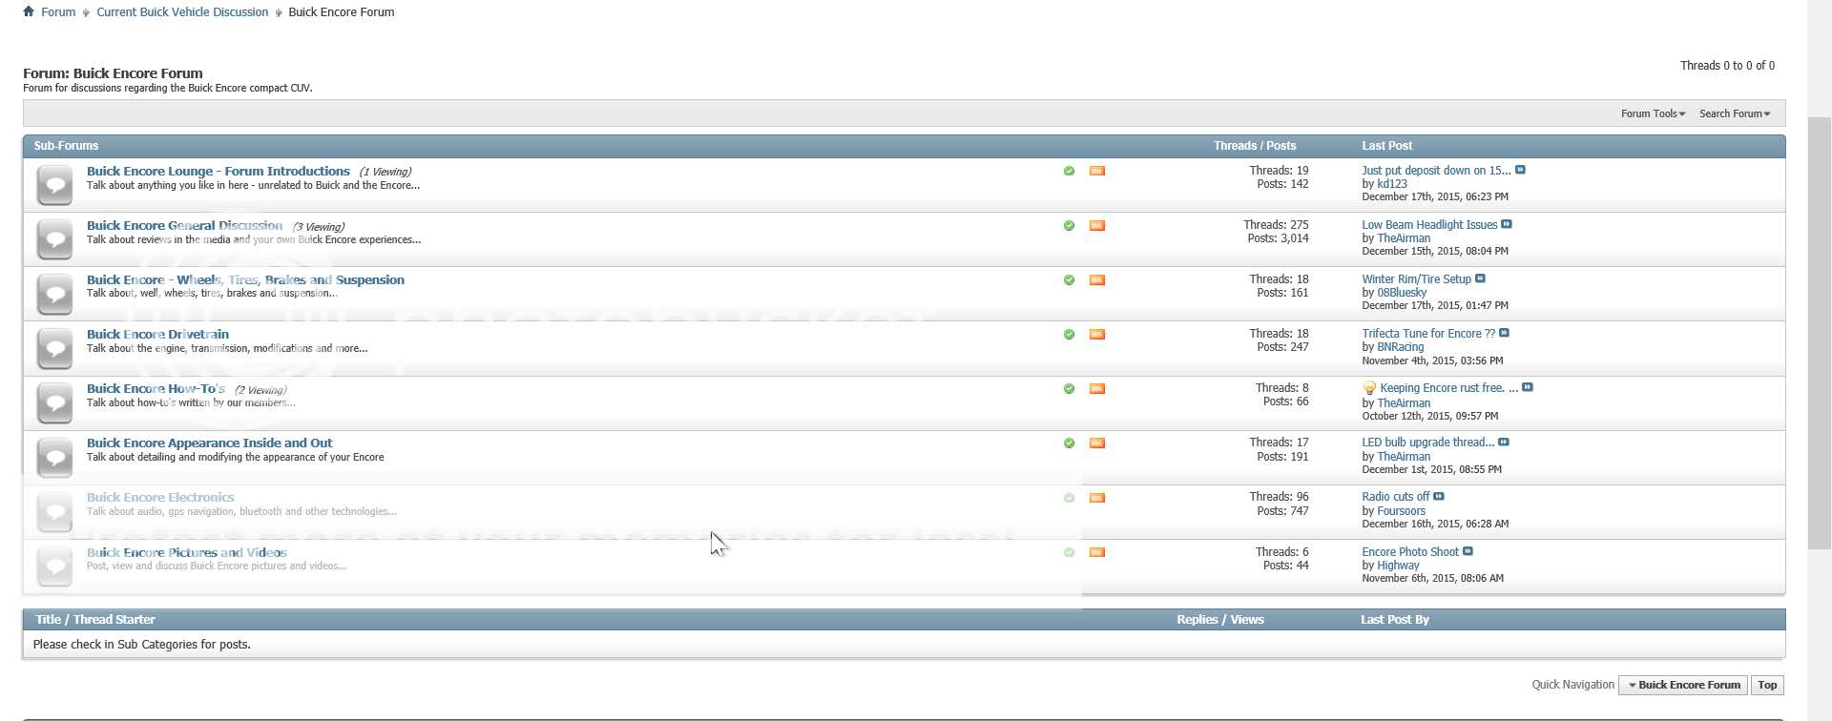Open RSS feed icon for Appearance row
Viewport: 1832px width, 721px height.
point(1097,443)
